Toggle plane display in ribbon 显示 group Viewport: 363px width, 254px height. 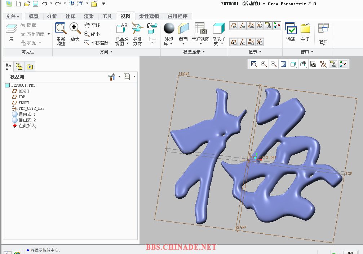[x=234, y=25]
